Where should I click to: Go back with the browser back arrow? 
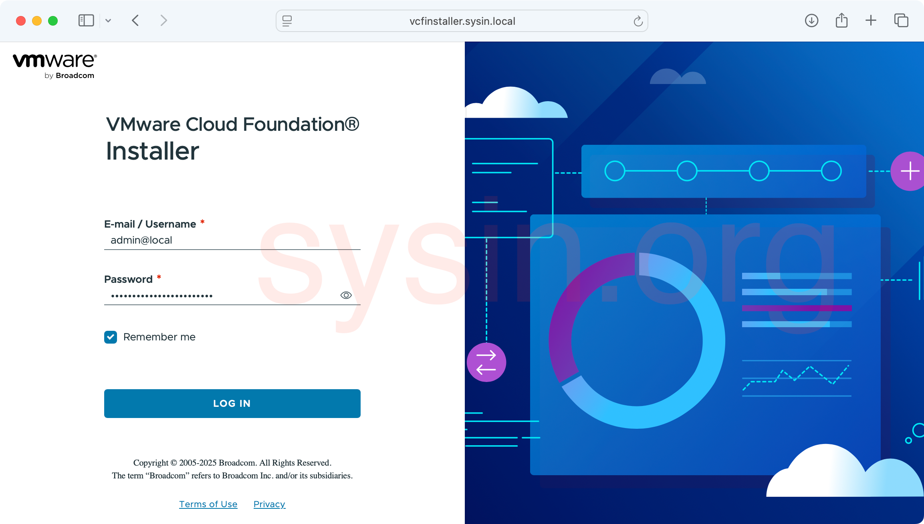[135, 20]
